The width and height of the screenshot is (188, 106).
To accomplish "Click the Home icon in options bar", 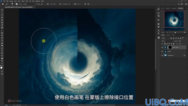I will pos(3,4).
